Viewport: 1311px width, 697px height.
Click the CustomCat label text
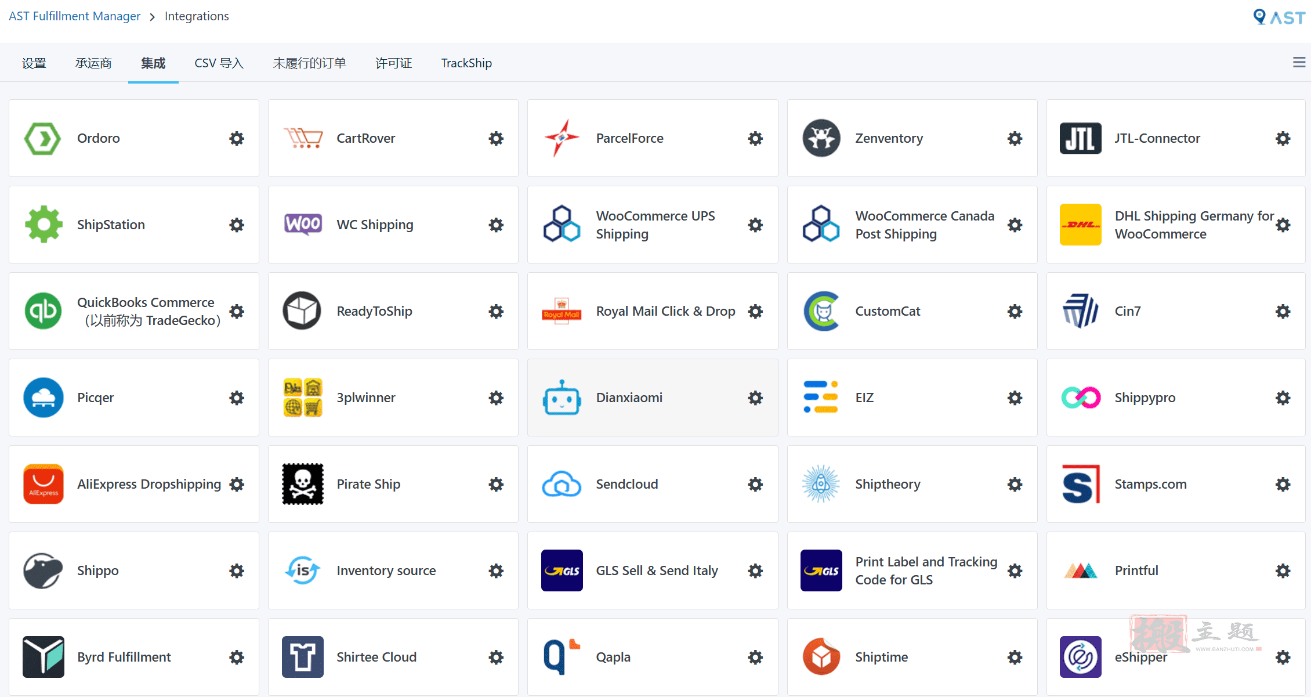click(888, 311)
